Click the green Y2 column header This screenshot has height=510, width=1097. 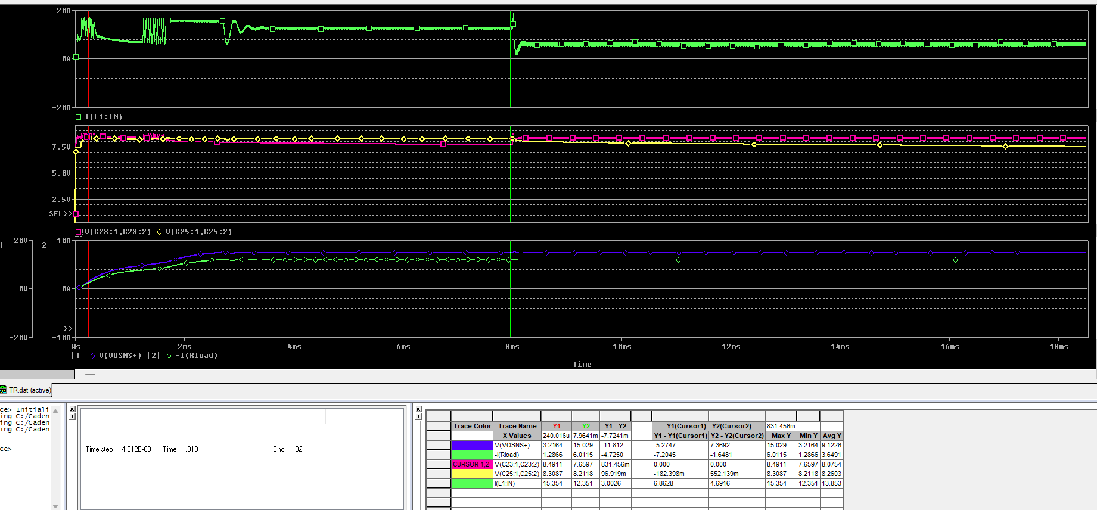586,426
